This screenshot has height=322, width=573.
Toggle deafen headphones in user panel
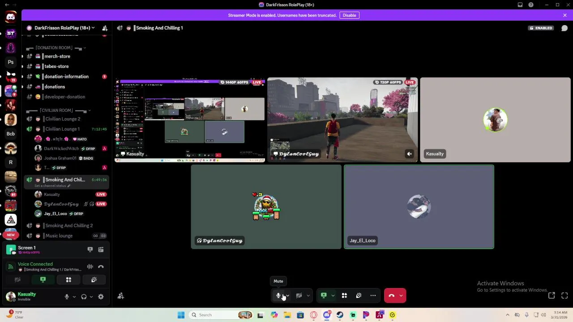pos(84,297)
